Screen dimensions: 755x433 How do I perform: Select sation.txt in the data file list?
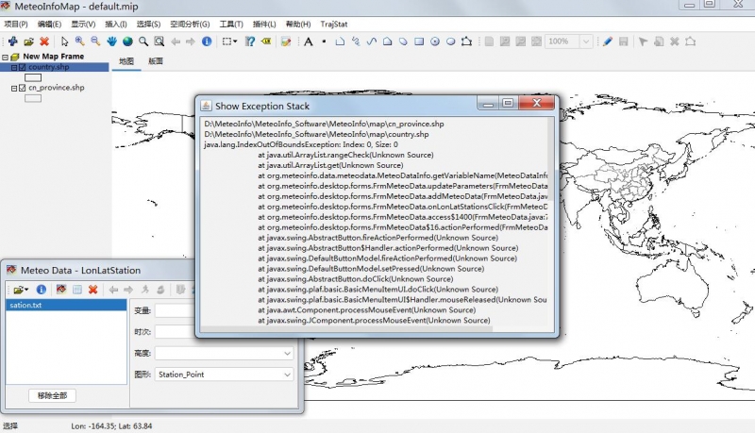pos(26,306)
